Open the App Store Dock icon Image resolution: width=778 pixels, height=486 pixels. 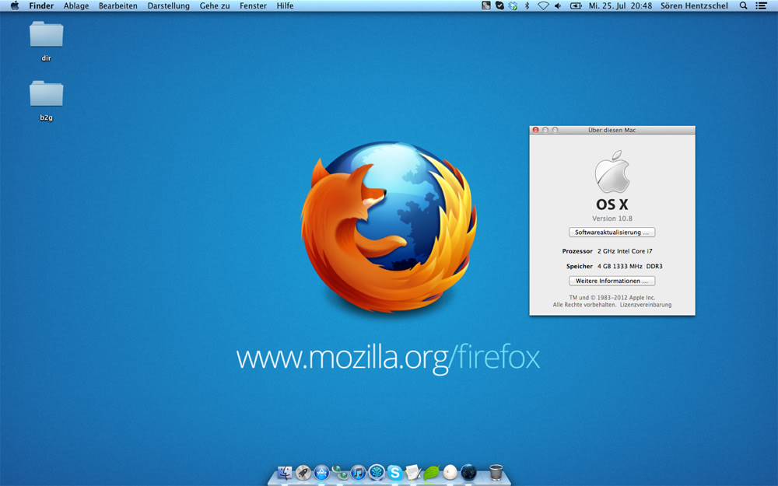click(321, 472)
